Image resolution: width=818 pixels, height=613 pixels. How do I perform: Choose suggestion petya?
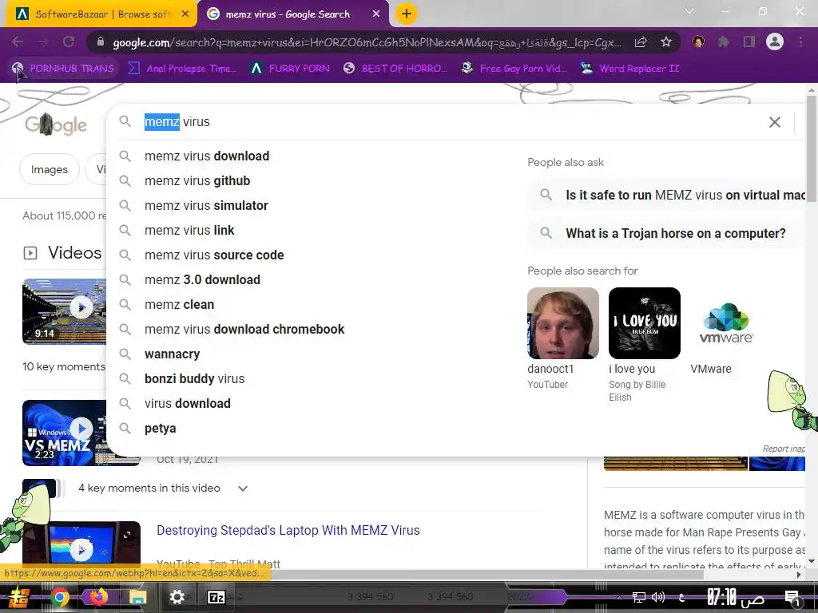click(x=160, y=429)
